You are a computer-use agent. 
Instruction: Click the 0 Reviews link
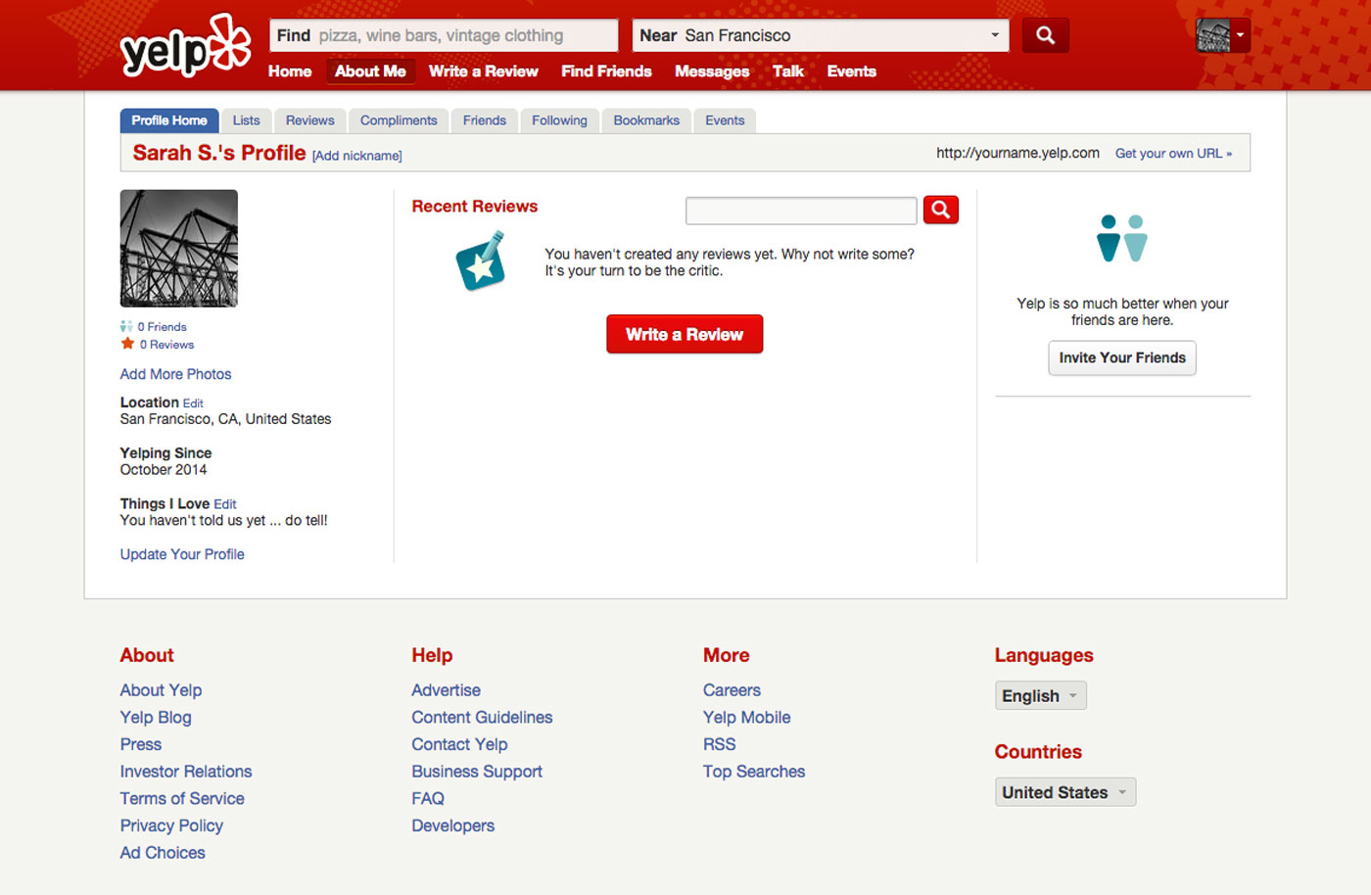click(x=166, y=345)
